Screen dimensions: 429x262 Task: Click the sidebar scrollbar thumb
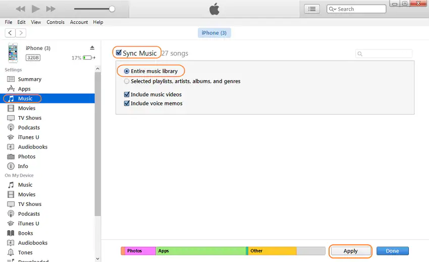(98, 144)
